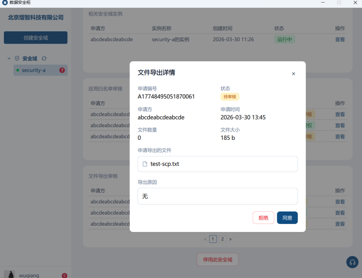Click 查看 for security-a的实例 row

tap(340, 39)
